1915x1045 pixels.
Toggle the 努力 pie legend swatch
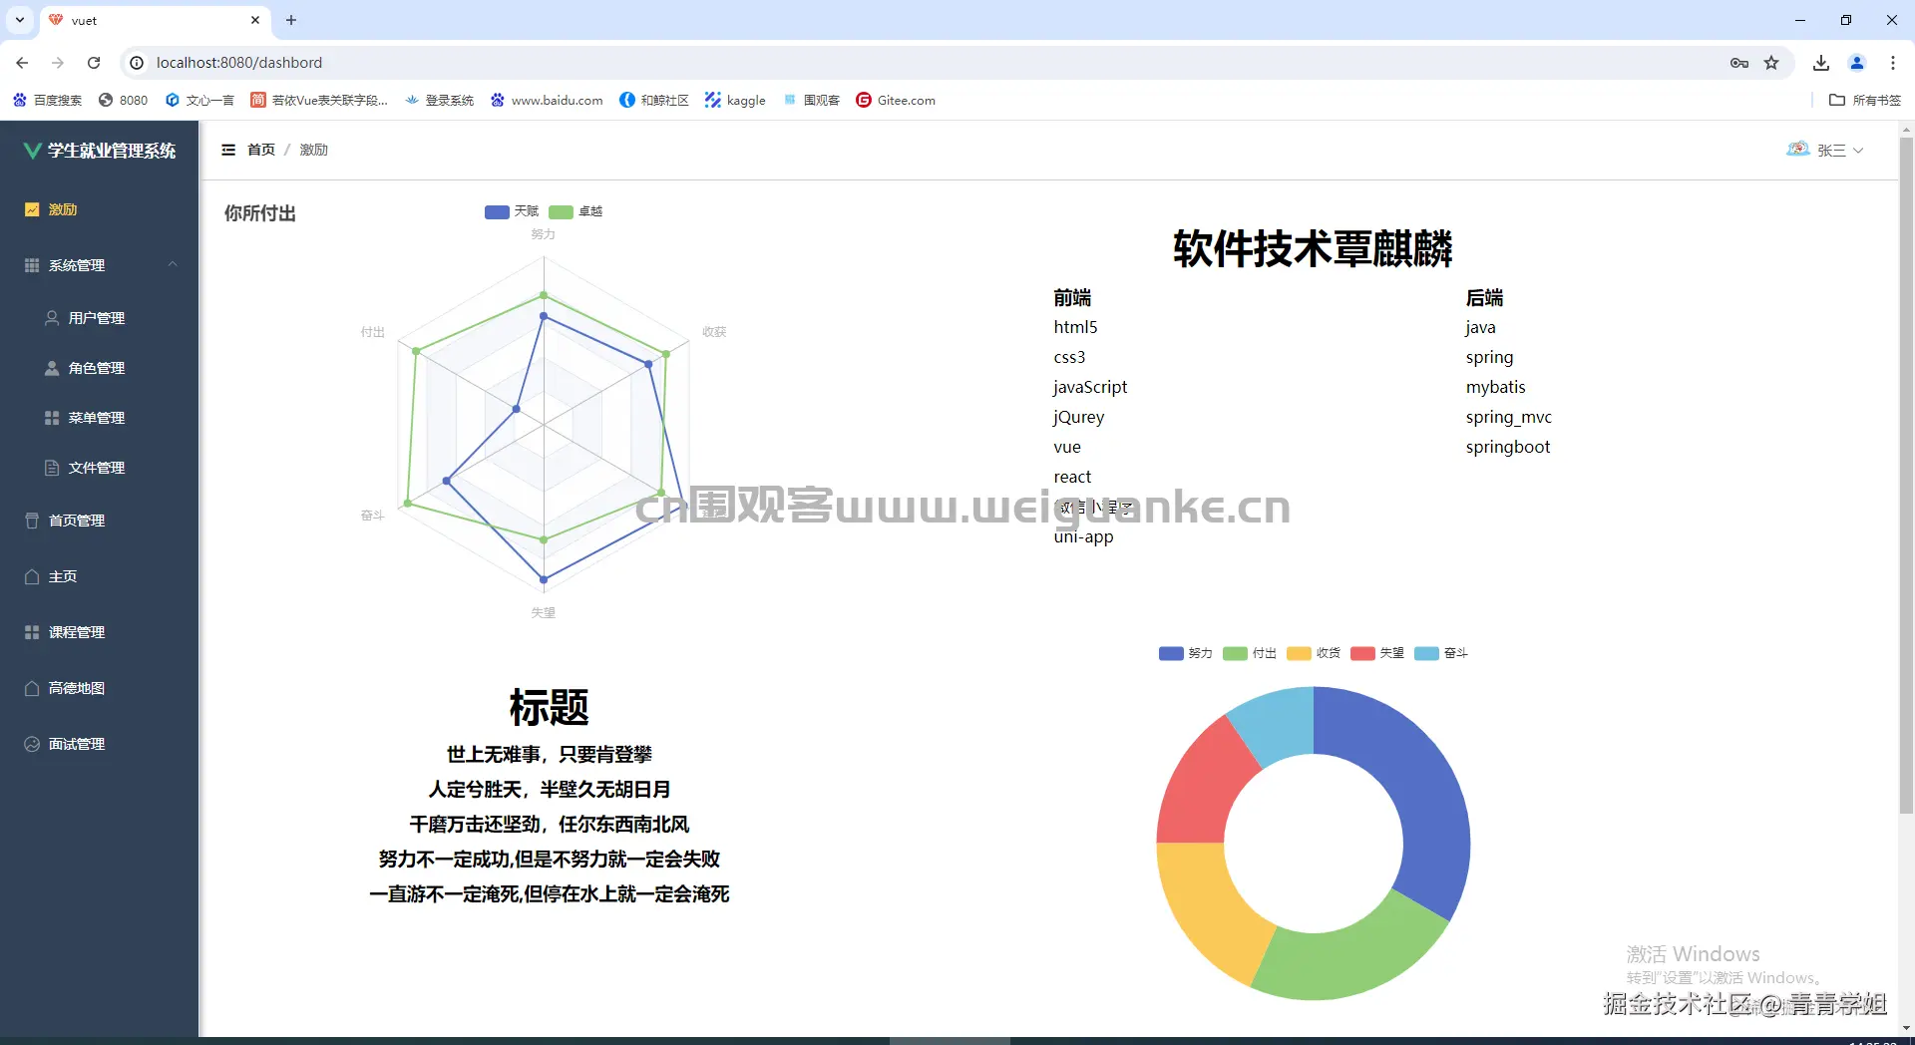pyautogui.click(x=1171, y=653)
